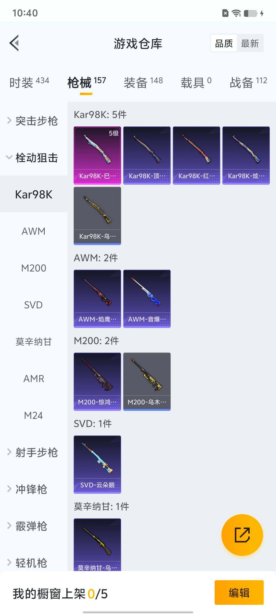The width and height of the screenshot is (276, 614).
Task: Open the blue AWM-音爆 skin card
Action: pos(147,299)
